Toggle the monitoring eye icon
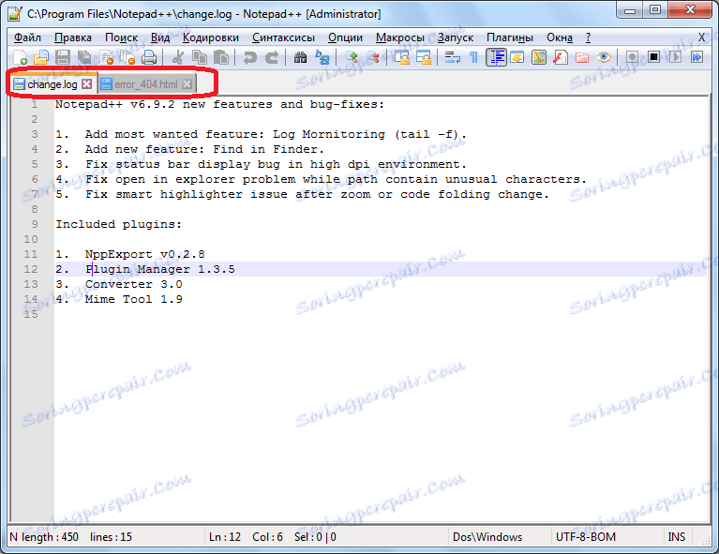The height and width of the screenshot is (554, 719). click(x=604, y=58)
